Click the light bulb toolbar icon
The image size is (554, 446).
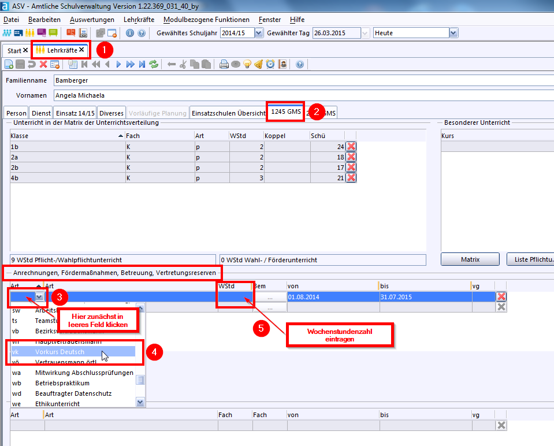click(x=247, y=64)
